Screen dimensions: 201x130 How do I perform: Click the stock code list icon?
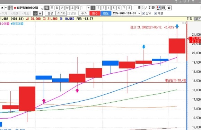pos(10,8)
